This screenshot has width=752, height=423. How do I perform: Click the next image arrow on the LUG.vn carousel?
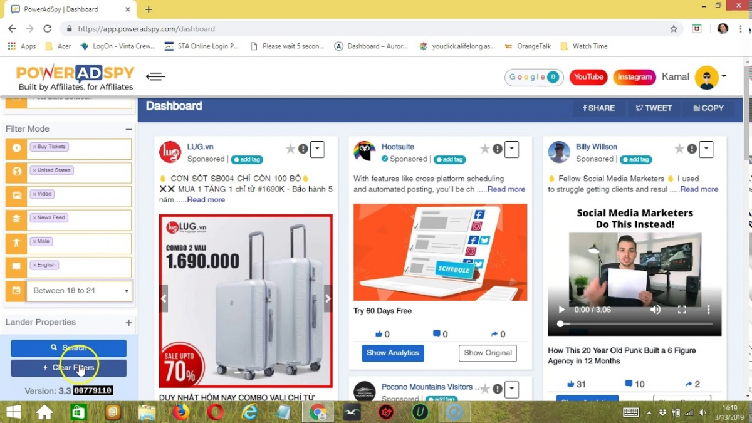coord(327,299)
